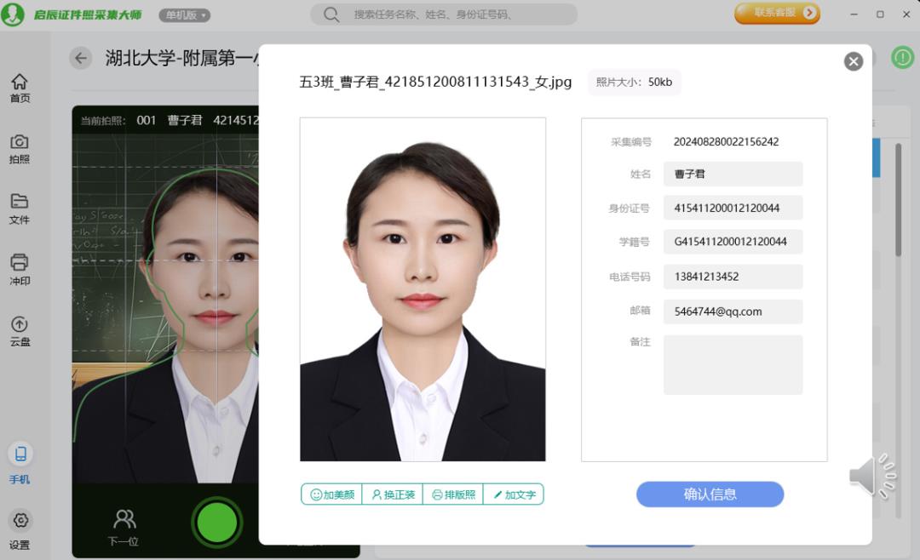Click the 排版照 layout photo button
The image size is (920, 560).
click(x=453, y=494)
